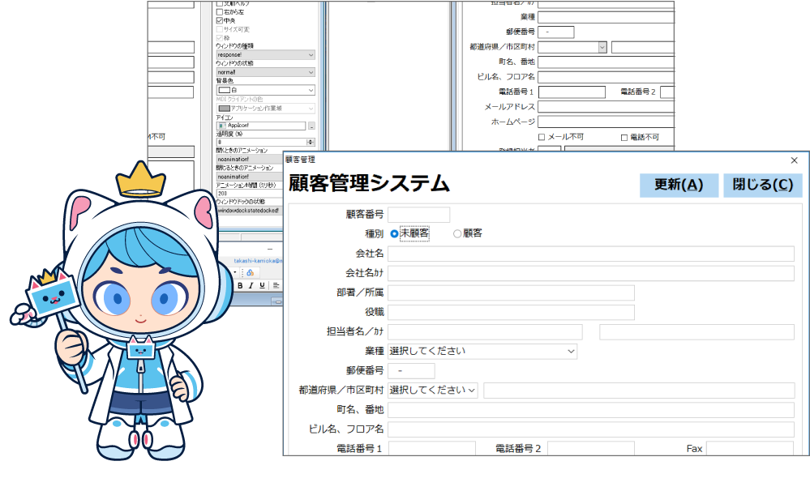
Task: Click the 閉じる(C) button
Action: click(762, 185)
